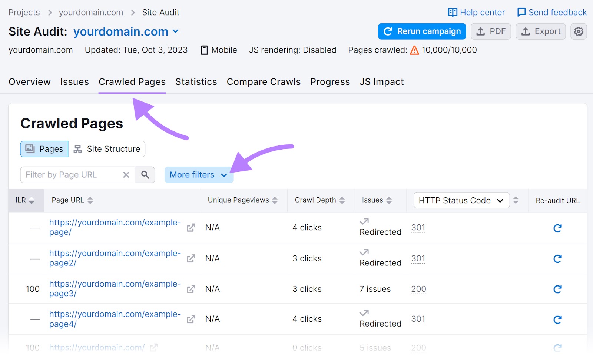This screenshot has width=593, height=358.
Task: Switch to the Issues tab
Action: click(x=74, y=82)
